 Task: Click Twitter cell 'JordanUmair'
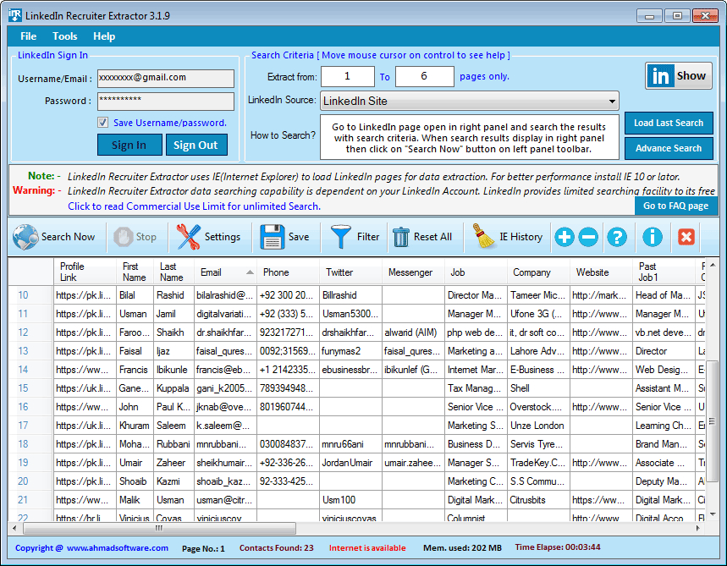(x=350, y=463)
